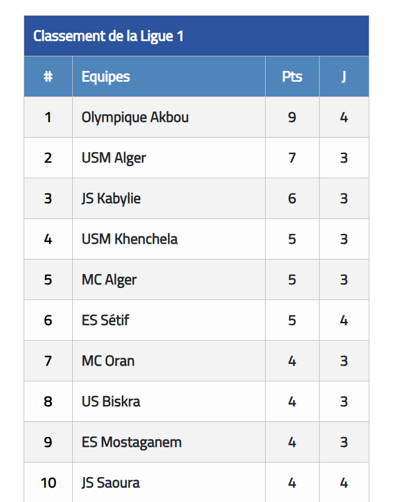This screenshot has height=502, width=393.
Task: Open JS Kabylie team entry
Action: click(111, 198)
